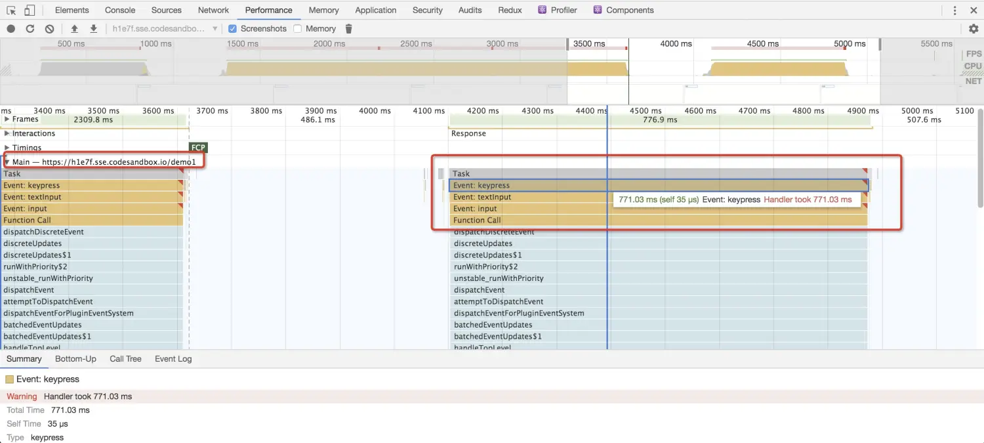This screenshot has height=443, width=984.
Task: Open the Memory panel tab
Action: pyautogui.click(x=324, y=10)
